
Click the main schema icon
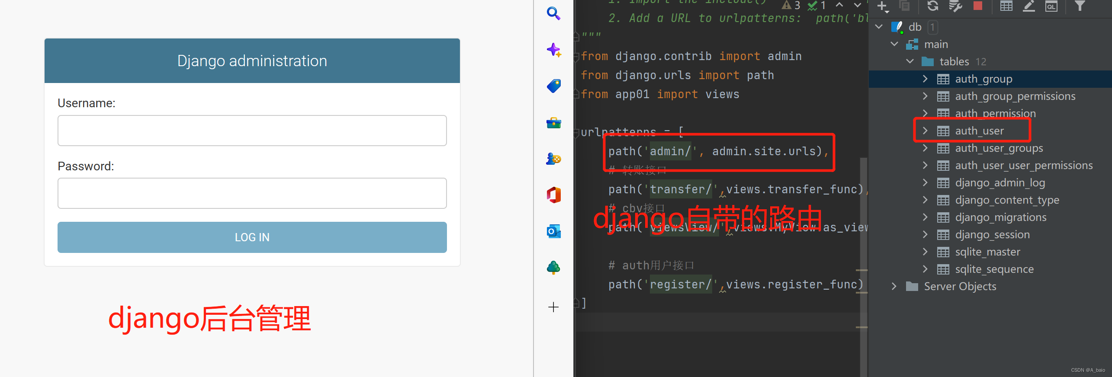pyautogui.click(x=913, y=44)
